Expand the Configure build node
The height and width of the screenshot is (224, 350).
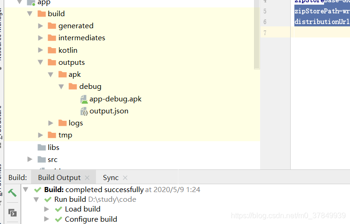click(46, 219)
